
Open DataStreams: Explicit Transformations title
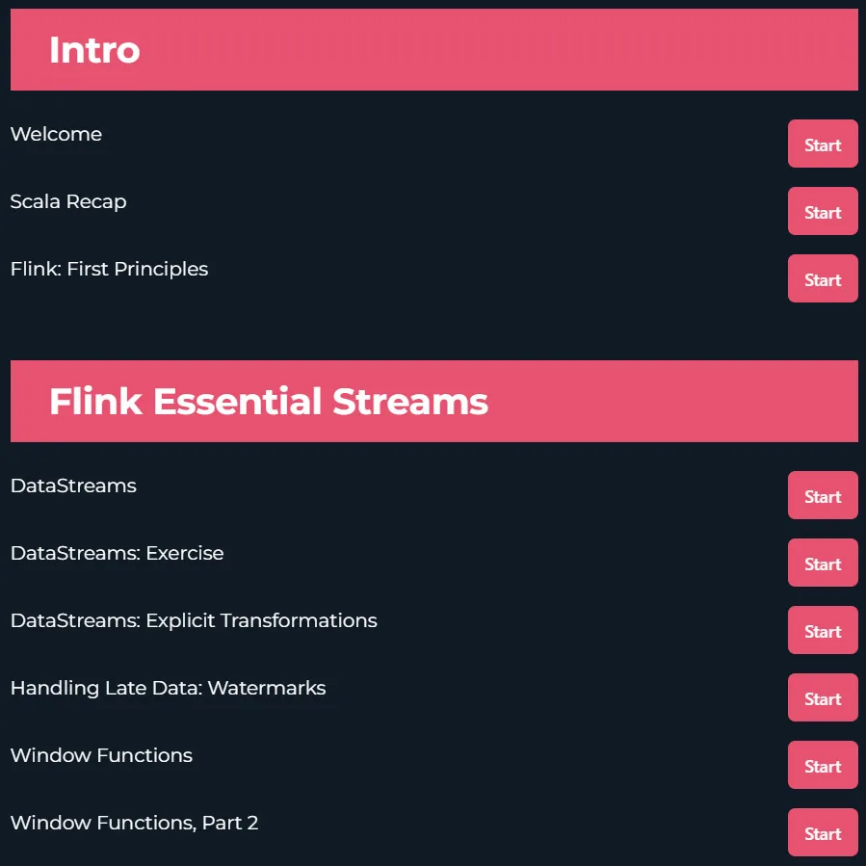pos(194,620)
